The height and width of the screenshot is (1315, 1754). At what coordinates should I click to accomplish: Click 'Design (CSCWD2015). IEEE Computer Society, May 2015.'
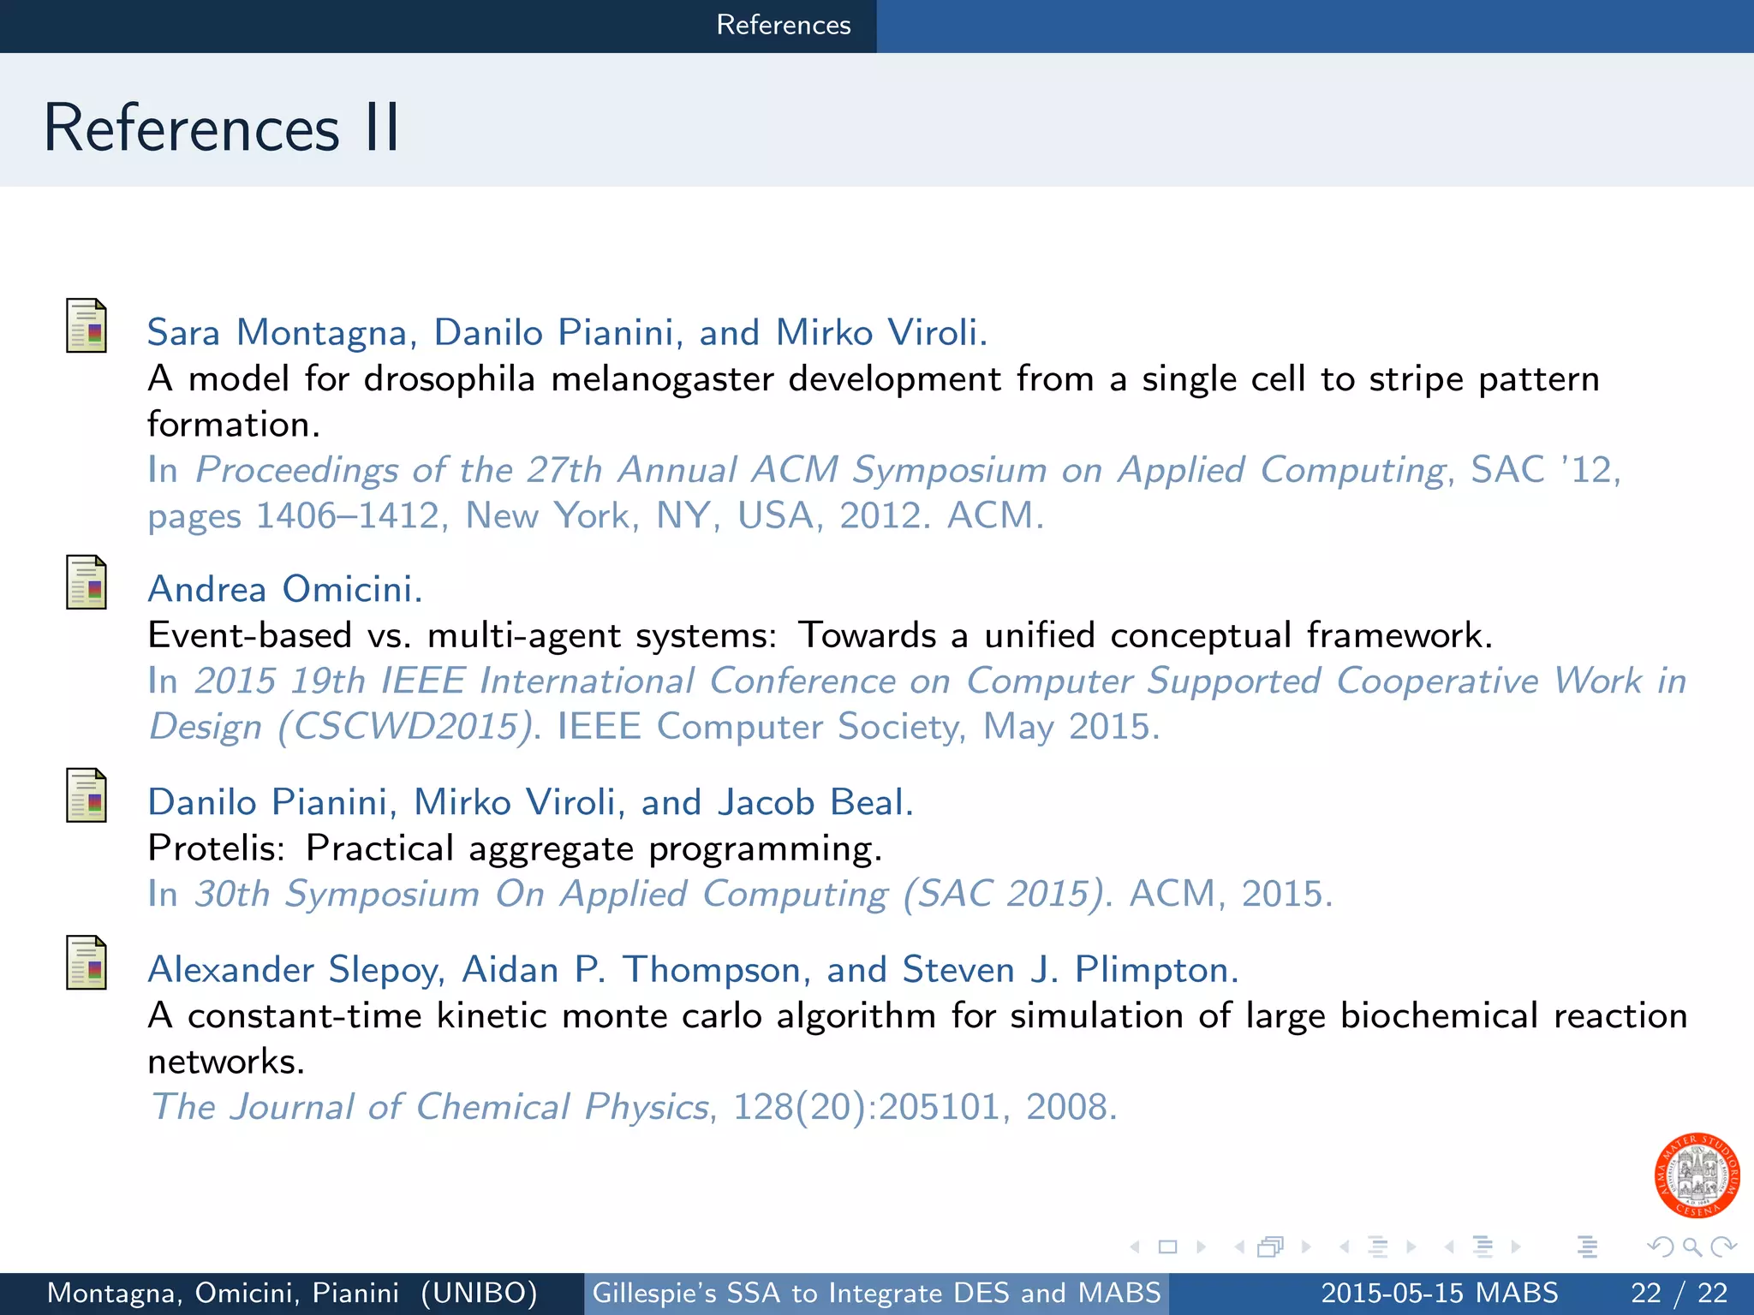point(654,727)
